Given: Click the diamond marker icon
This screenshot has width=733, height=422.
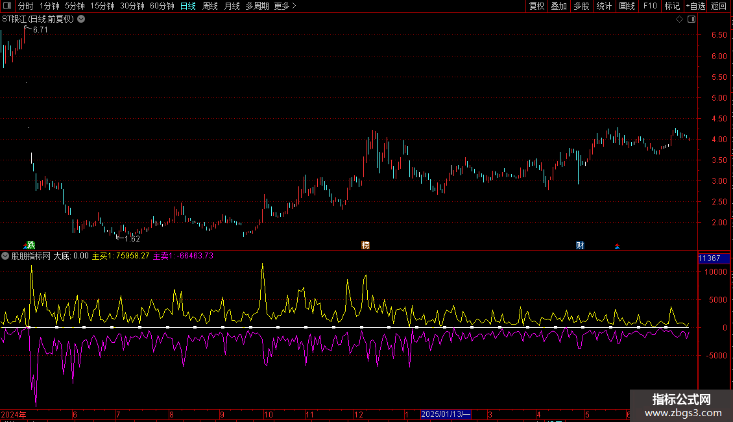Looking at the screenshot, I should pos(680,19).
